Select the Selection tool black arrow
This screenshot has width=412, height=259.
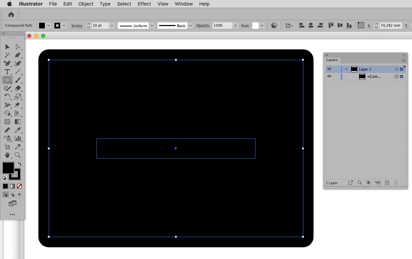point(7,47)
